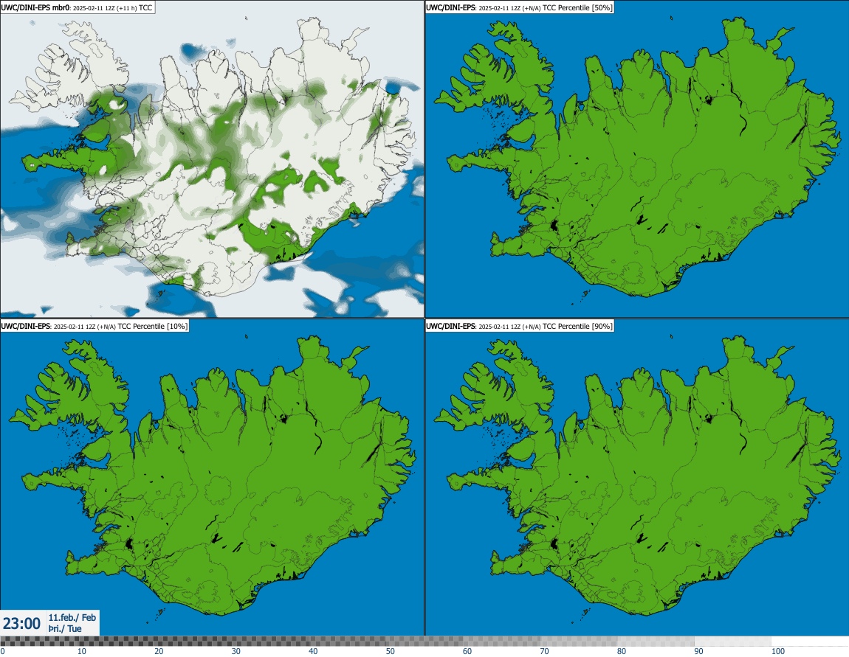The width and height of the screenshot is (849, 657).
Task: Click the 'TCC Percentile [90%]' panel title
Action: [x=519, y=326]
